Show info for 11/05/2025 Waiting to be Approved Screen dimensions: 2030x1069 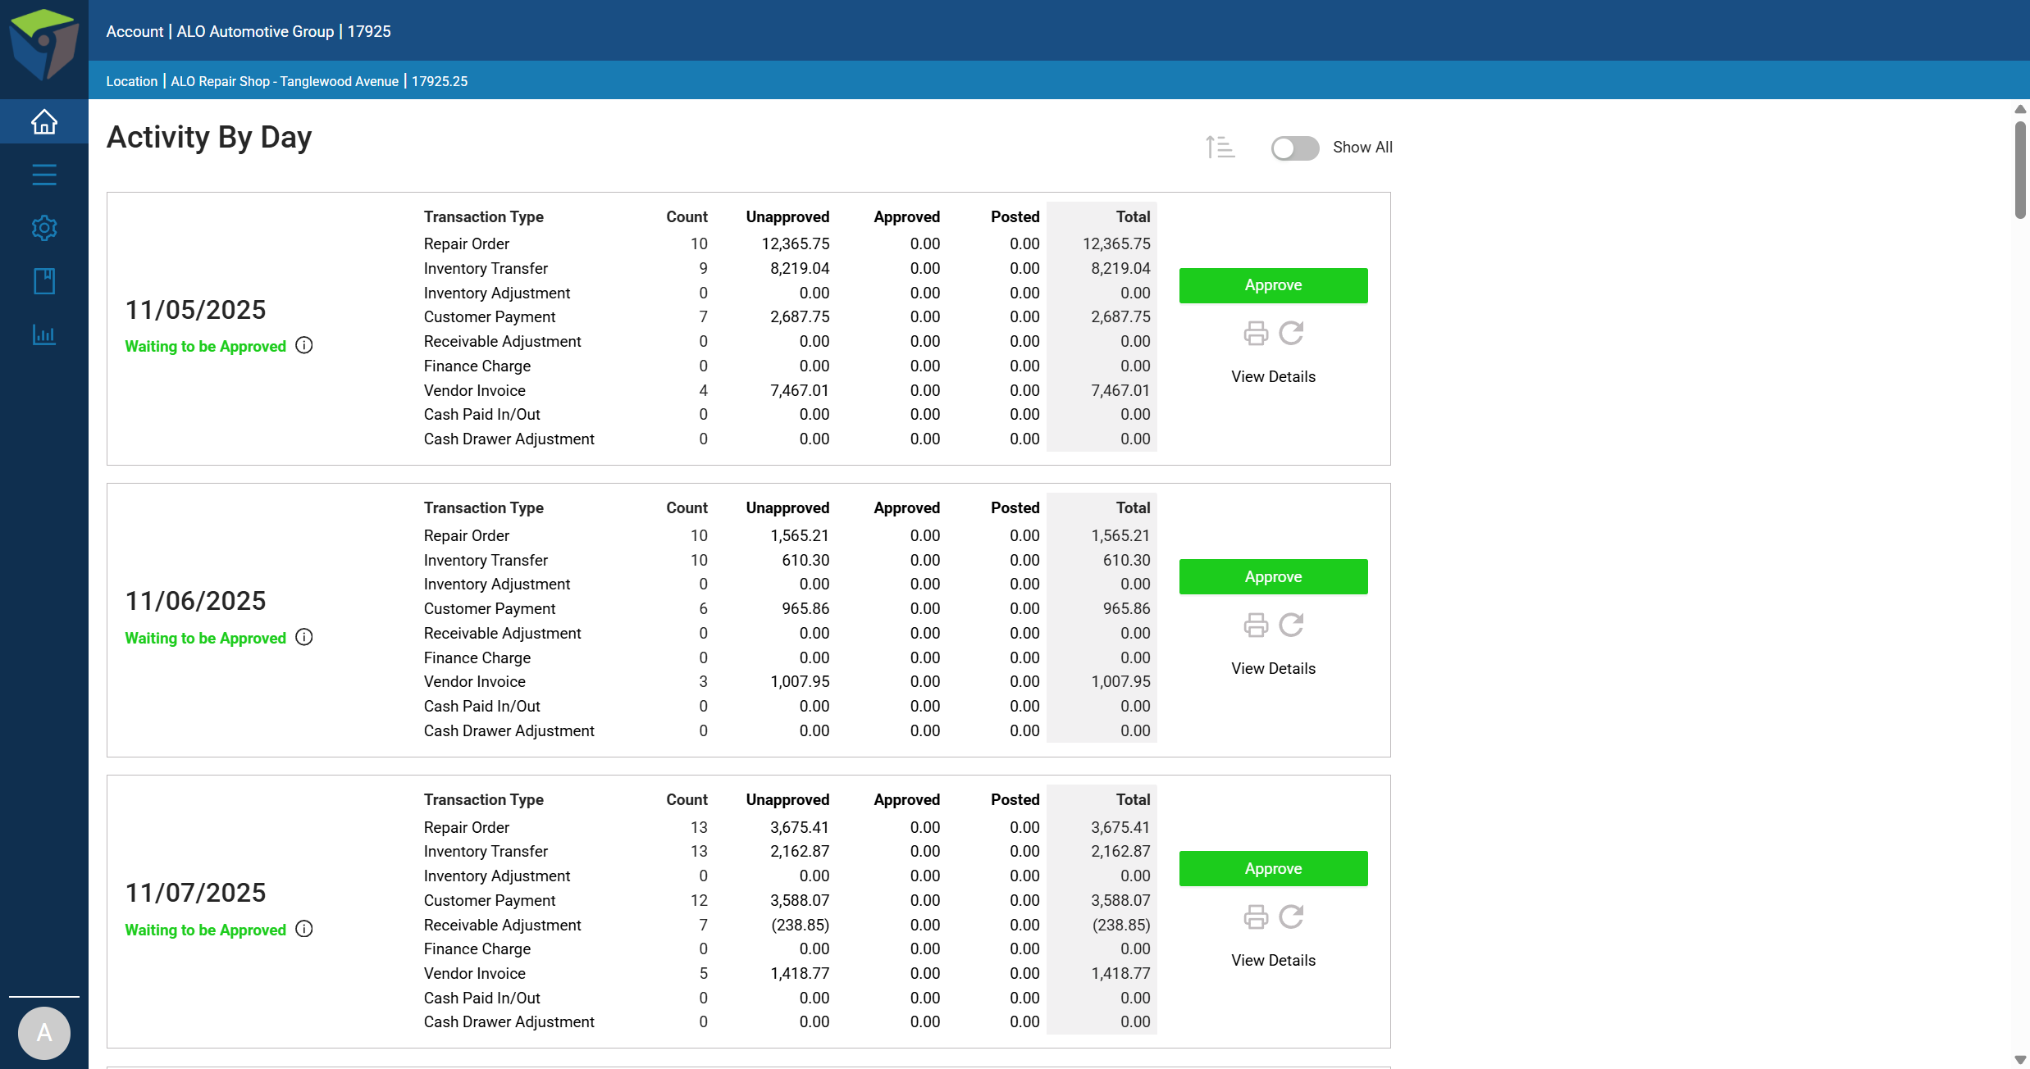304,345
